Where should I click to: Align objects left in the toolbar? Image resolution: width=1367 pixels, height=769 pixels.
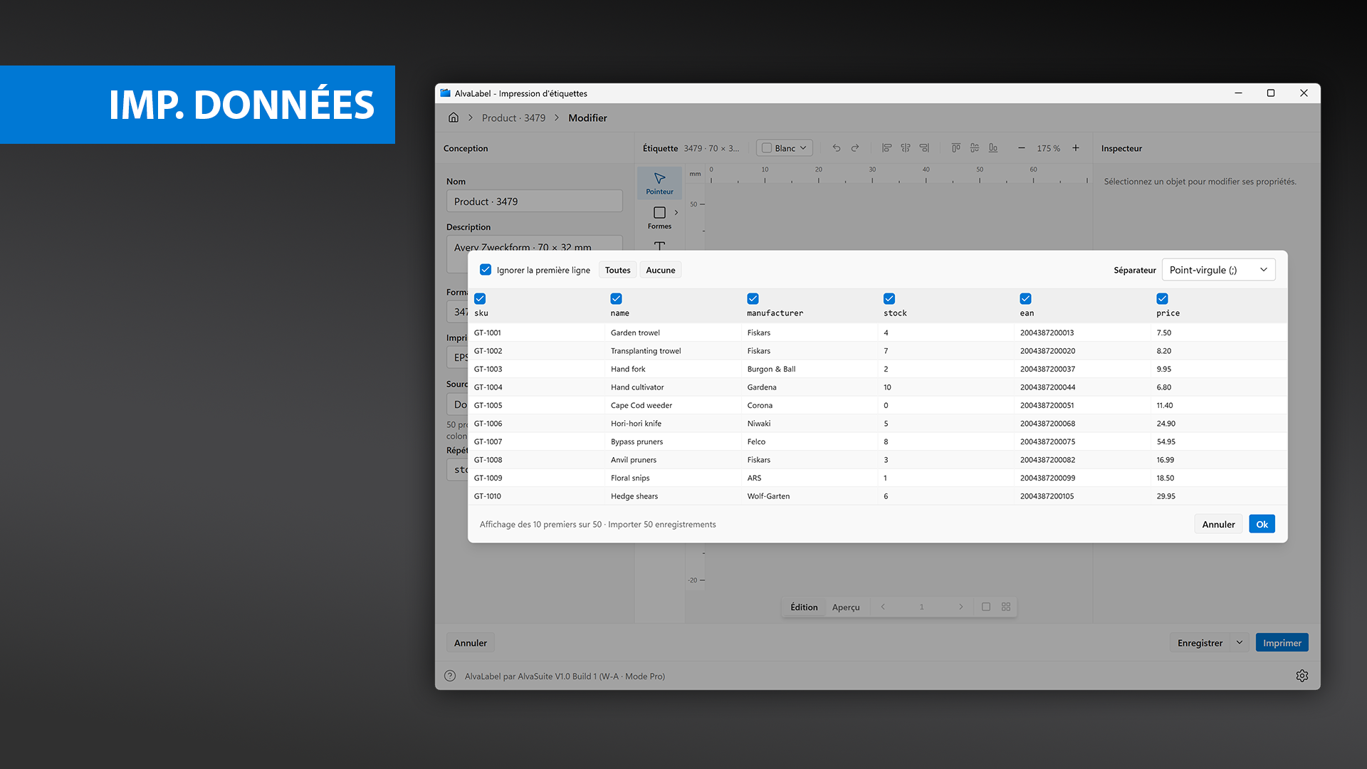(x=887, y=148)
